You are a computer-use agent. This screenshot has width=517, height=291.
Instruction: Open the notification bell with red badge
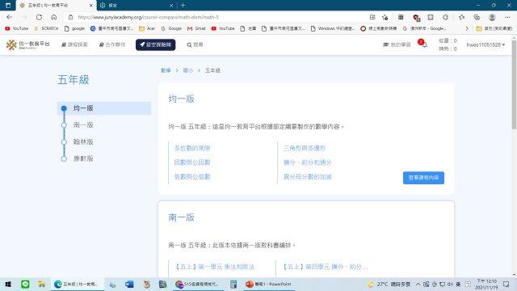[x=423, y=44]
